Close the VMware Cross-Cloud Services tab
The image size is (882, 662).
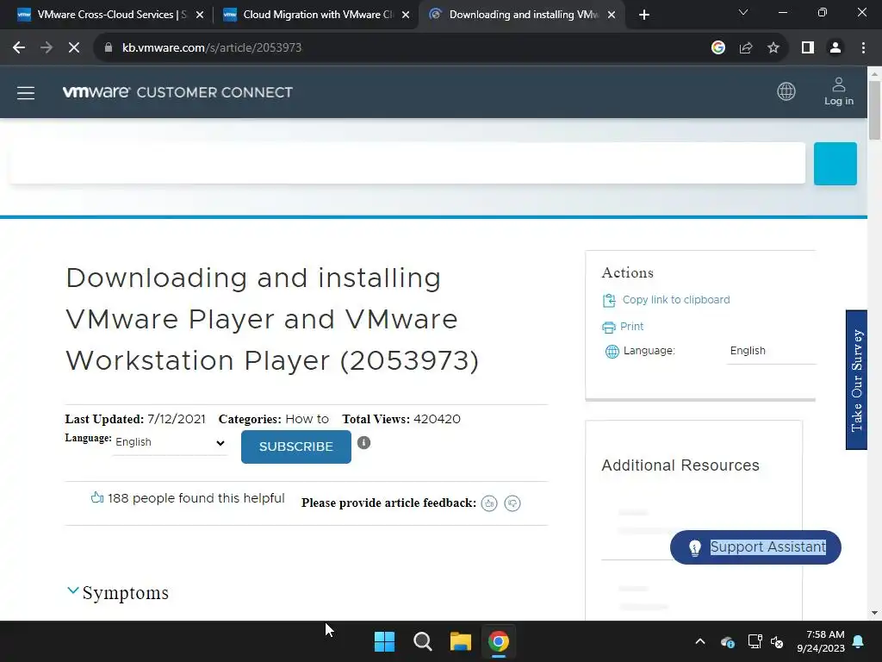[x=200, y=16]
